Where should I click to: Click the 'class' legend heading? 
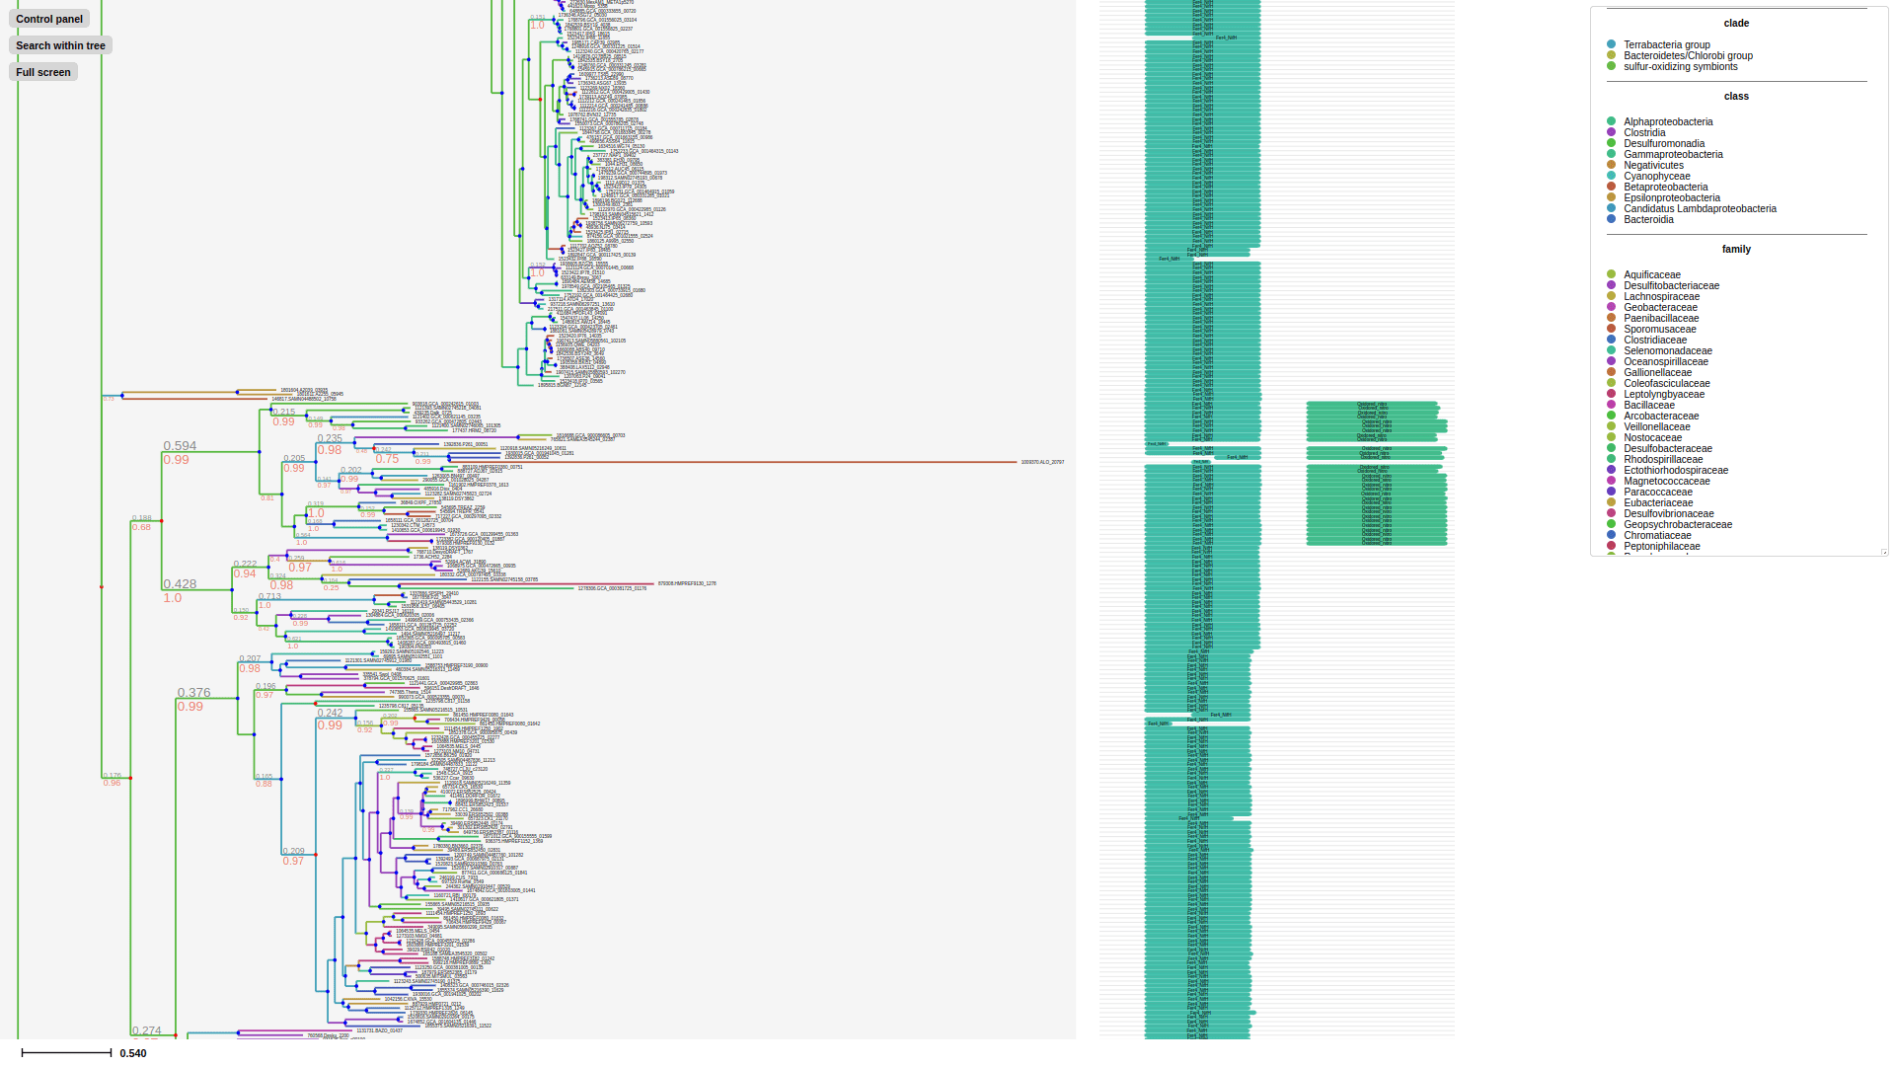(1736, 96)
